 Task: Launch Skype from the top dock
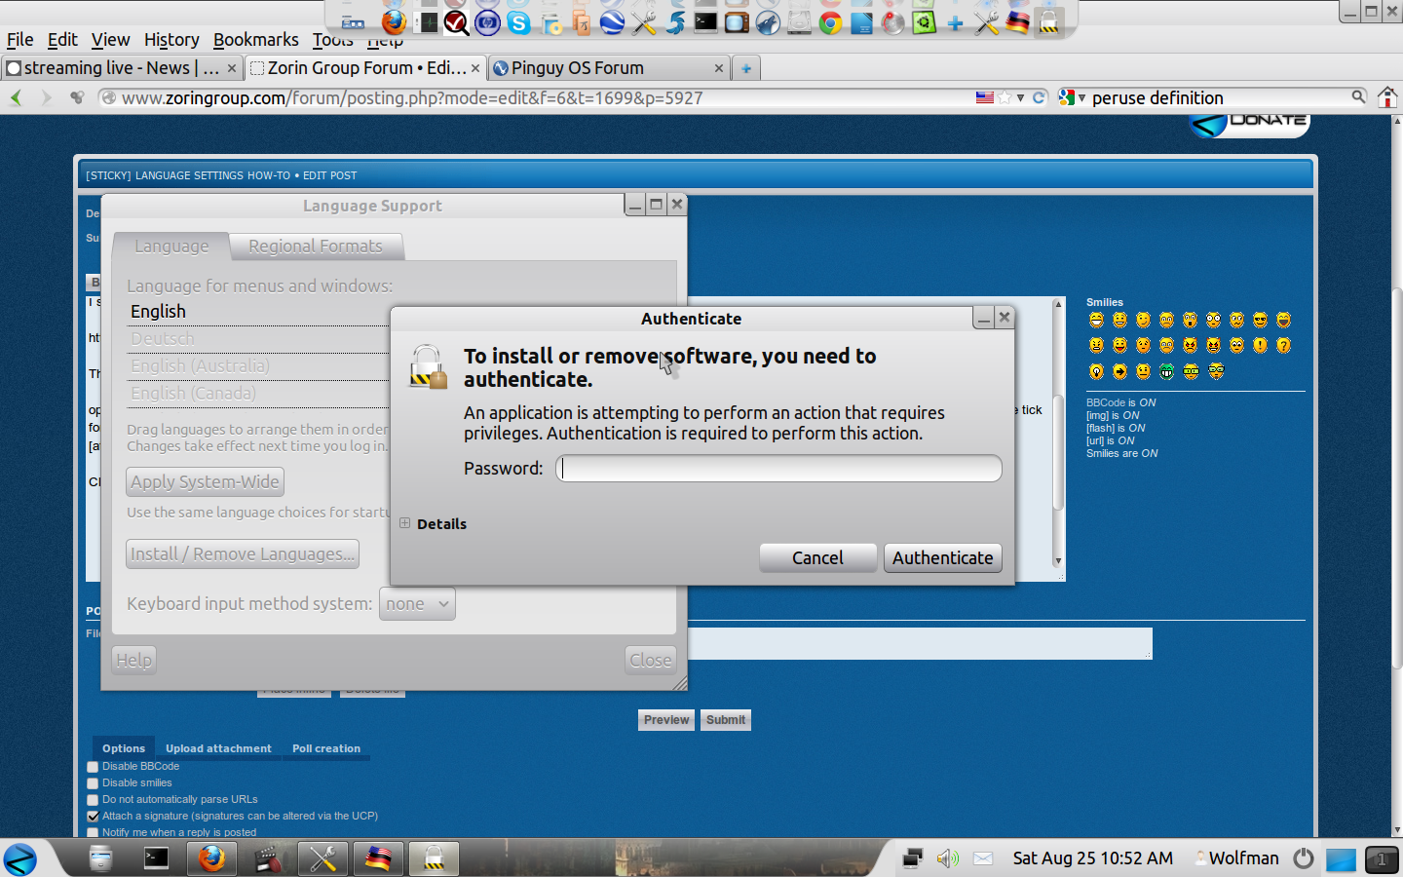pos(518,21)
